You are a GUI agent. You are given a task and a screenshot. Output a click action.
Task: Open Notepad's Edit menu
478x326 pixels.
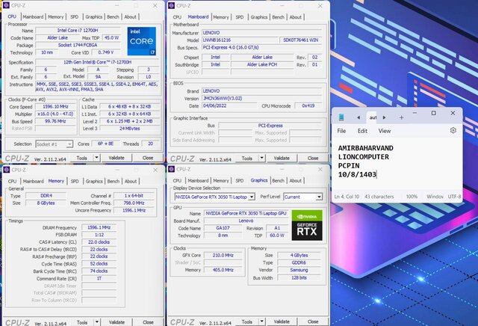[x=362, y=130]
